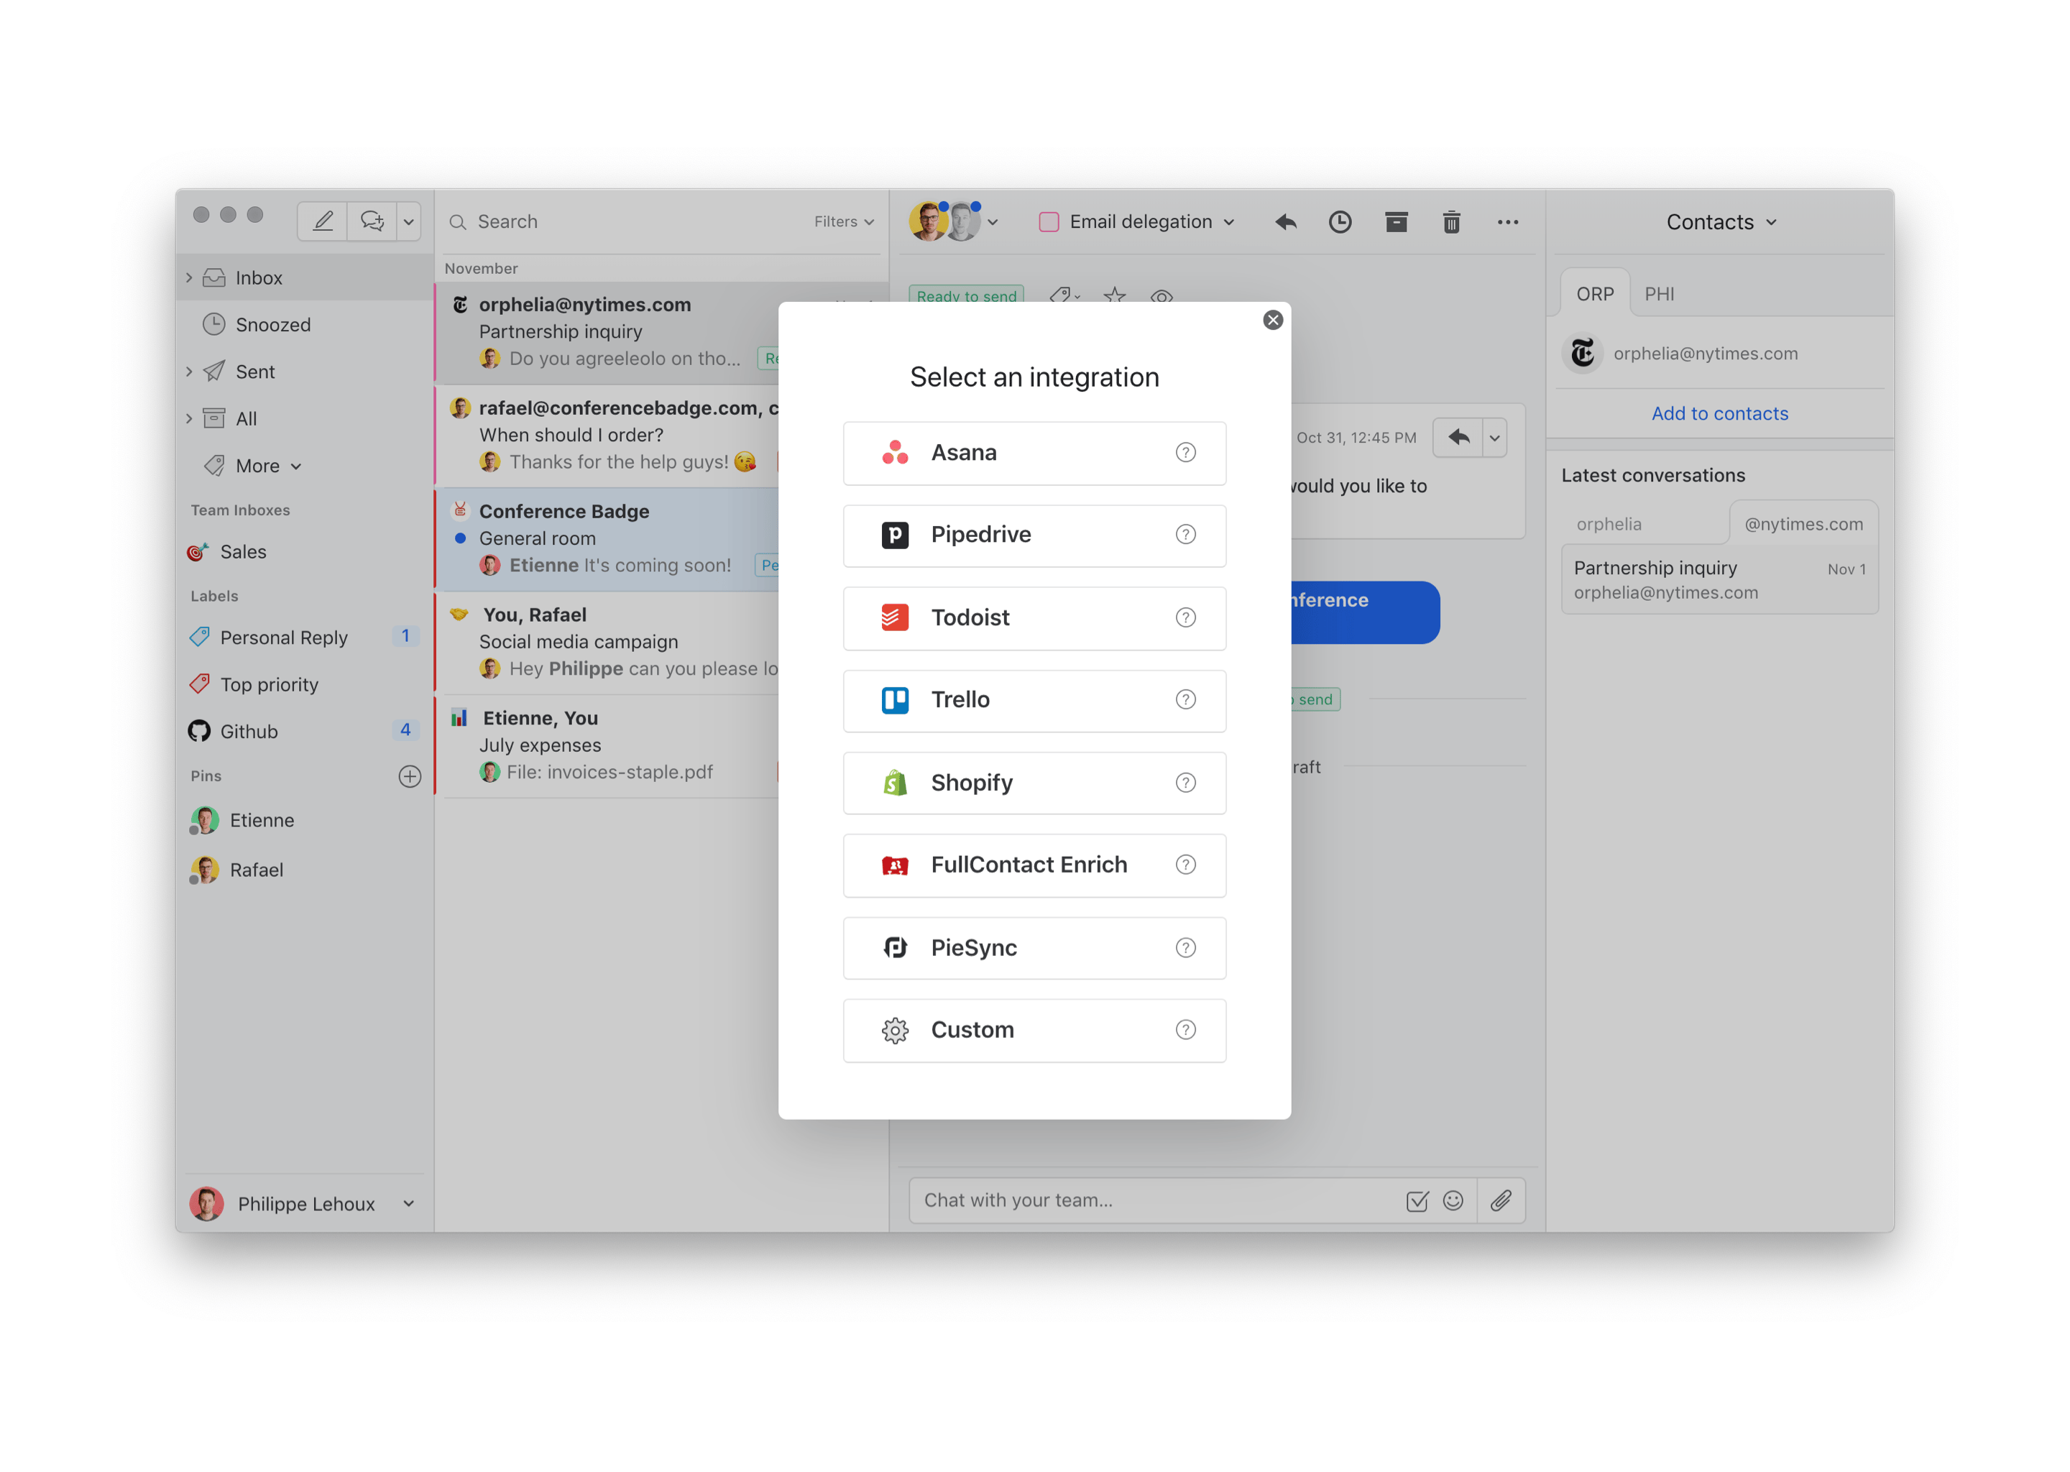Screen dimensions: 2070x1472
Task: Click the Add to contacts link
Action: coord(1719,413)
